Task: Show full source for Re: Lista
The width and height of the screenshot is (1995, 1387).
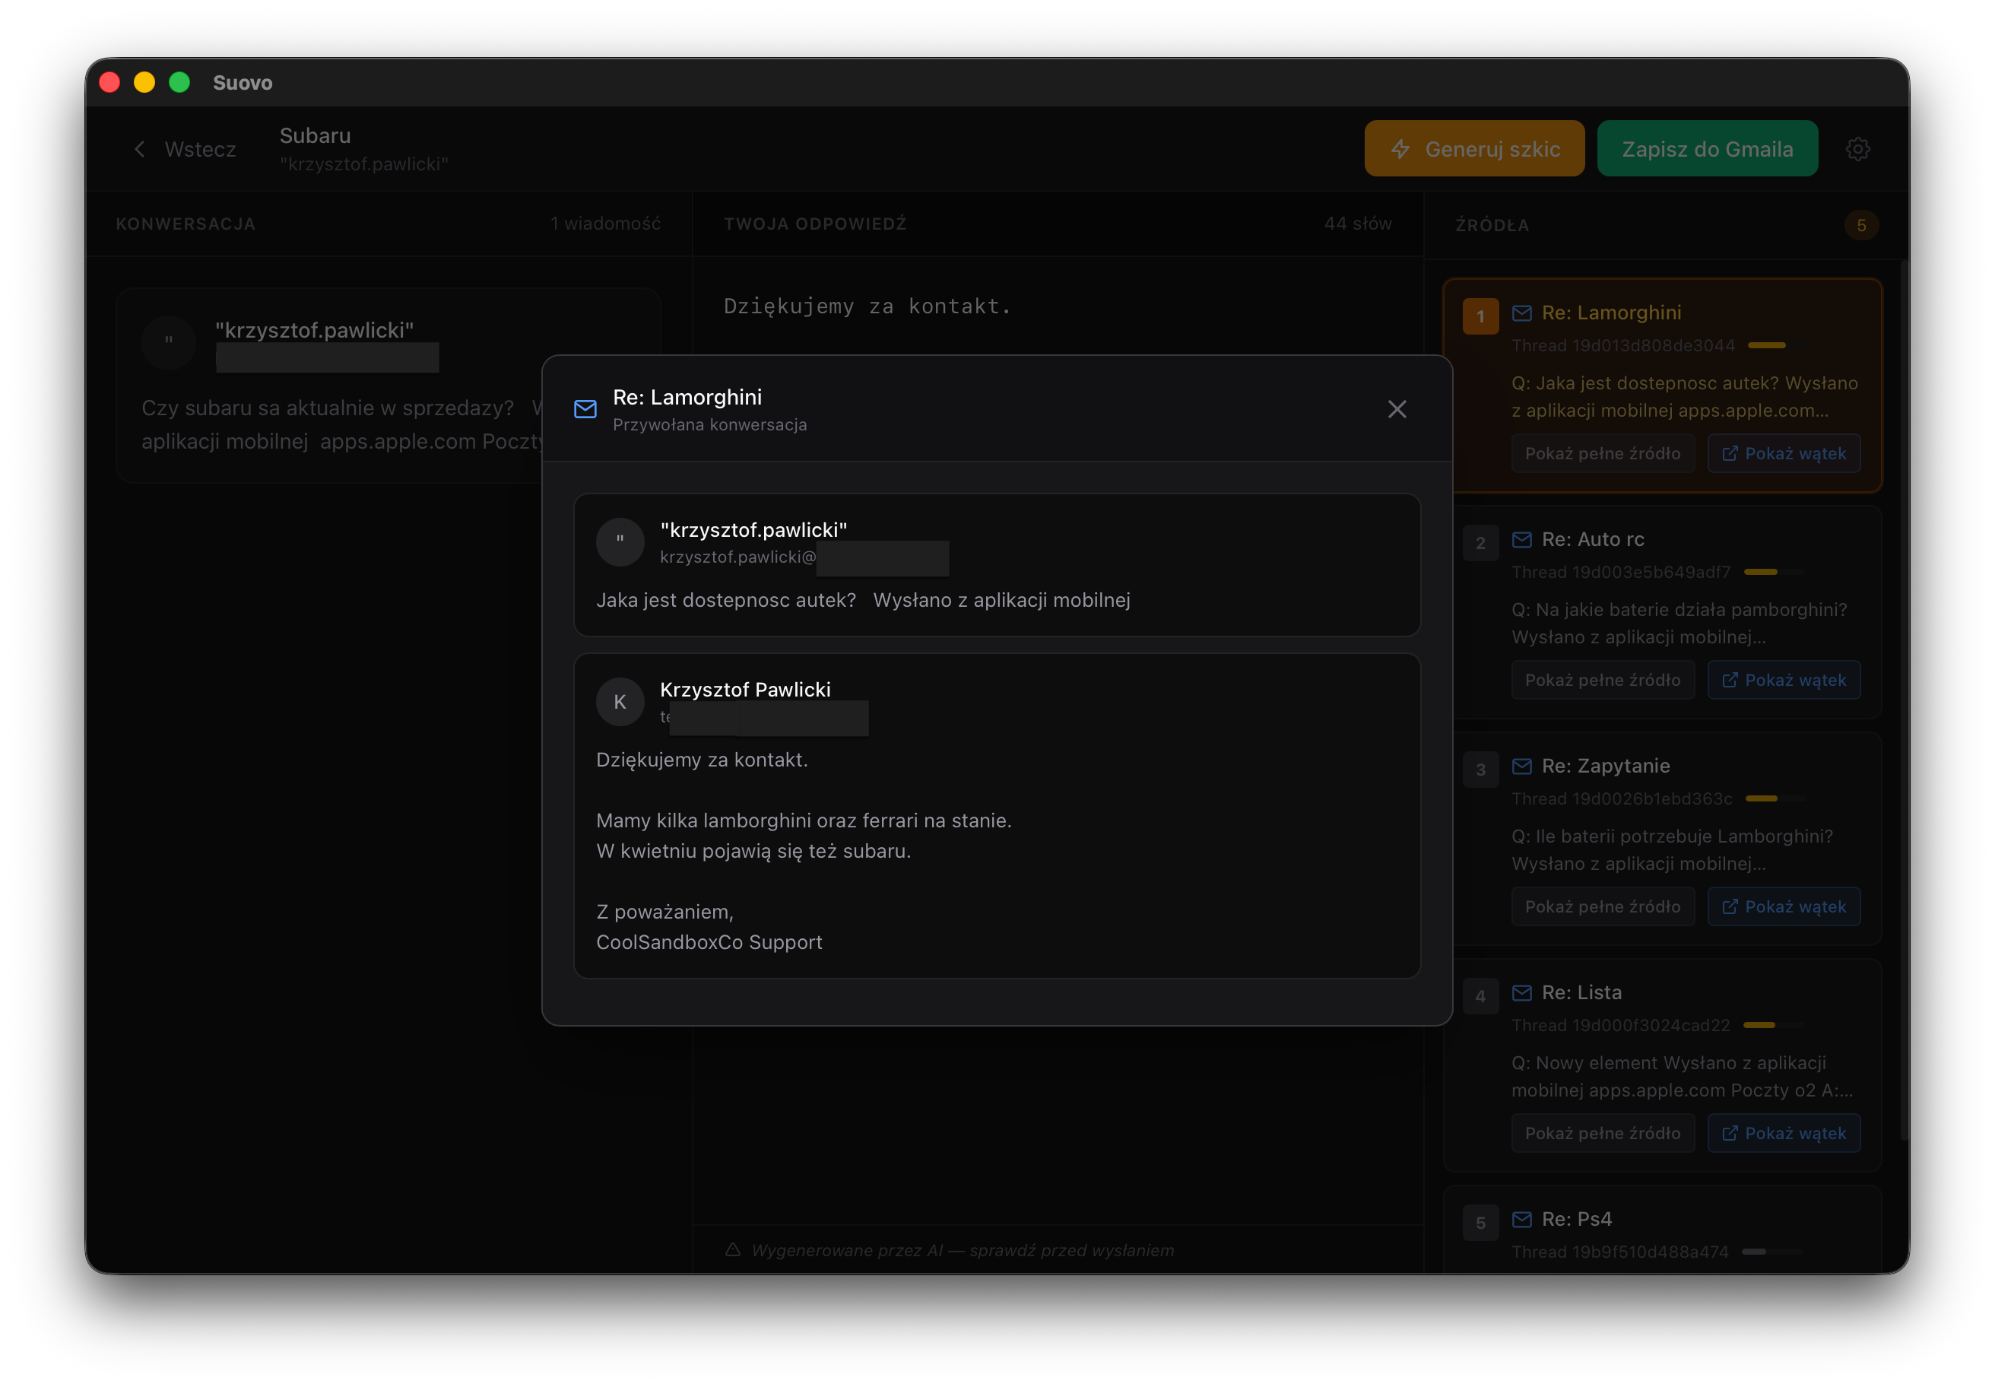Action: (x=1602, y=1133)
